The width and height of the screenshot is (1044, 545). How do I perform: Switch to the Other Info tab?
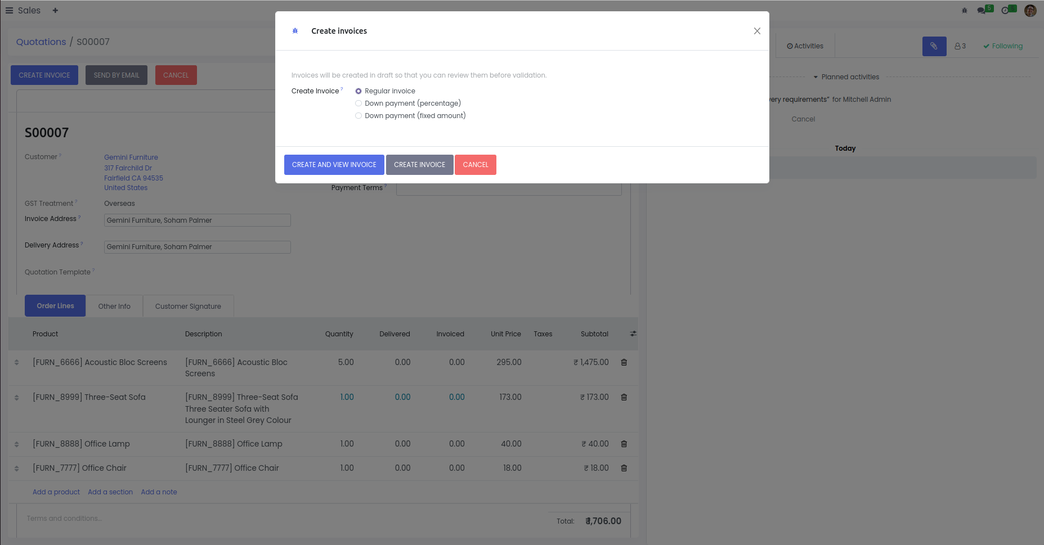[114, 307]
